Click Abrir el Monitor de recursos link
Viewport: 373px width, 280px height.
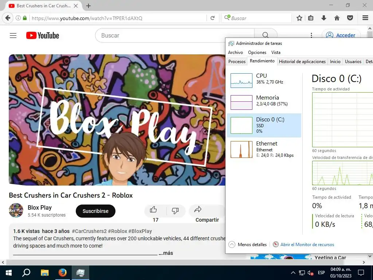(307, 245)
